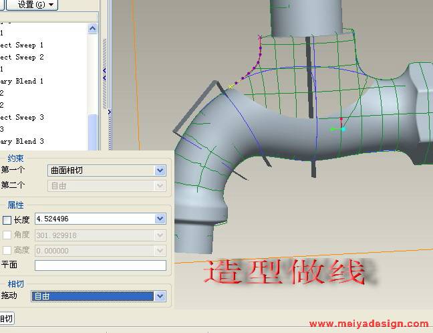Enable the 长度 length checkbox
The width and height of the screenshot is (433, 333).
(x=7, y=219)
